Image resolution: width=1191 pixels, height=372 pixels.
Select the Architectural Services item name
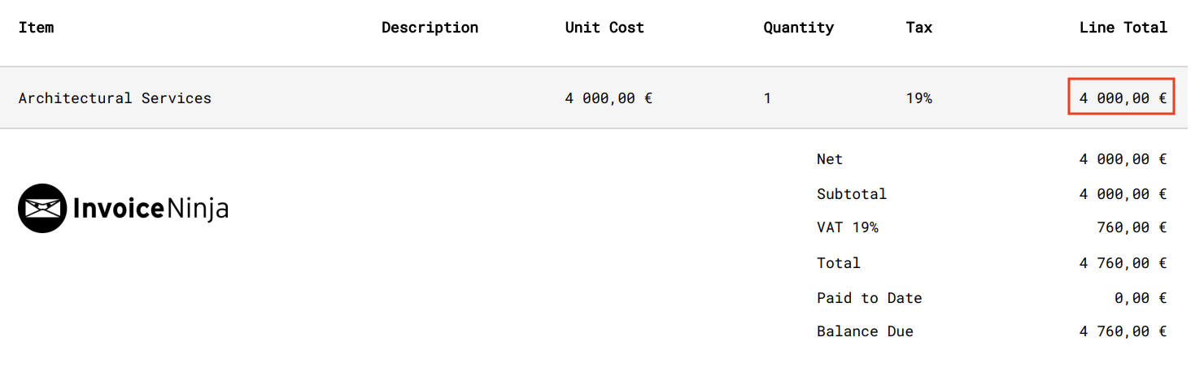[x=115, y=98]
